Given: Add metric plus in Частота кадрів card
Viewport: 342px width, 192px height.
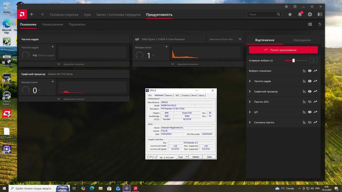Looking at the screenshot, I should coord(53,47).
